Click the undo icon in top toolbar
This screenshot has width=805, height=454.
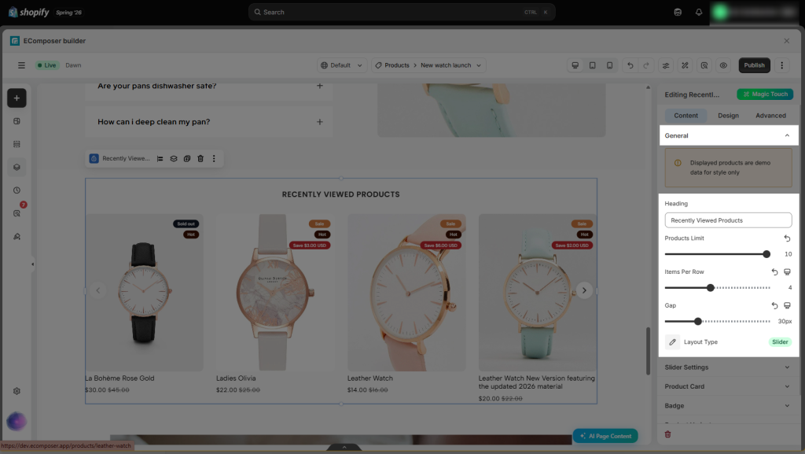(630, 65)
